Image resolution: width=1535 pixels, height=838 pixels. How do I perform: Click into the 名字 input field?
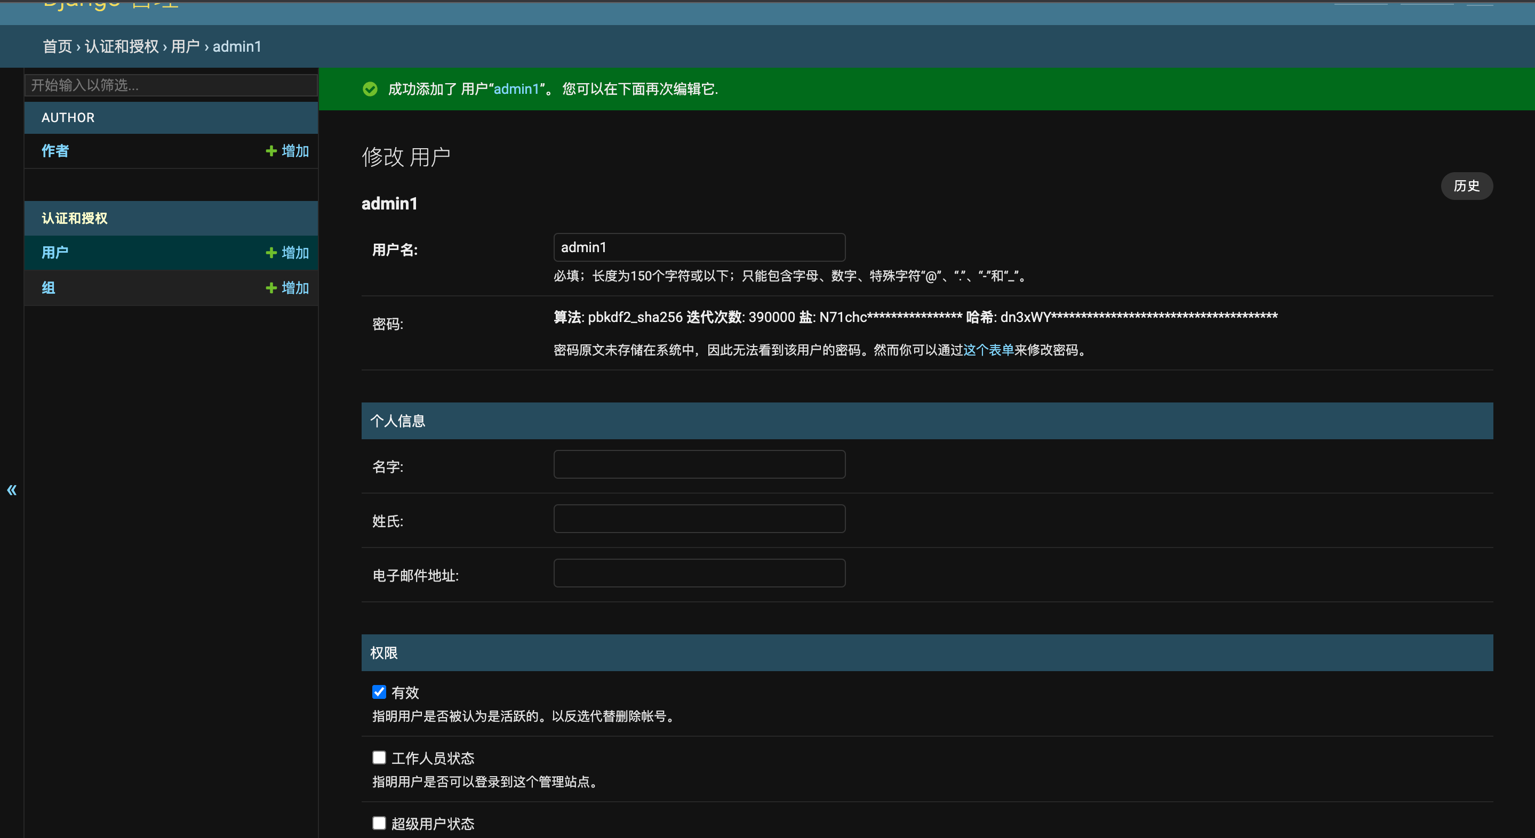(x=699, y=464)
